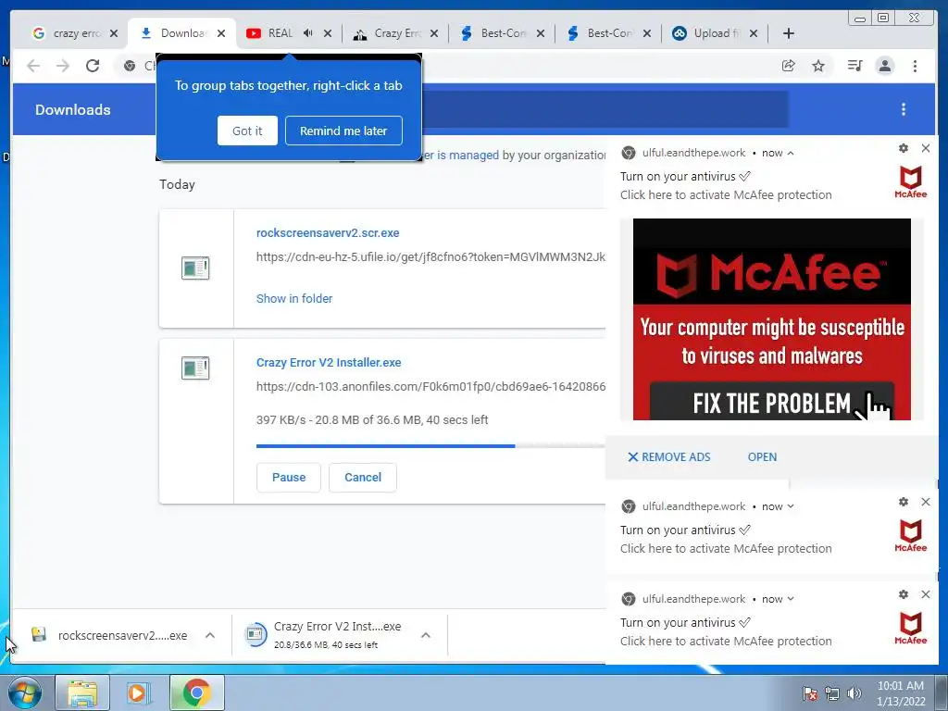Bookmark this page with the star icon
The height and width of the screenshot is (711, 948).
pyautogui.click(x=818, y=66)
